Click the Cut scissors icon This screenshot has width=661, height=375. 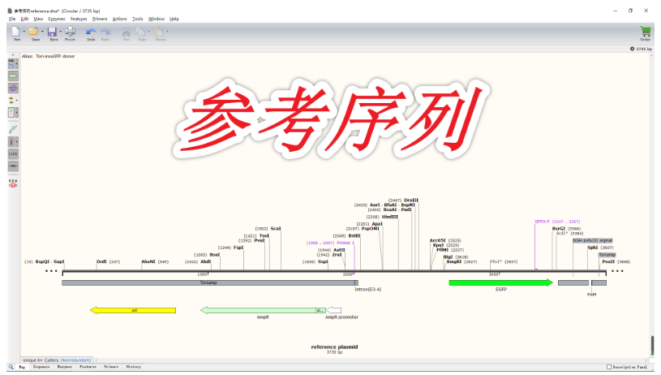pos(126,32)
